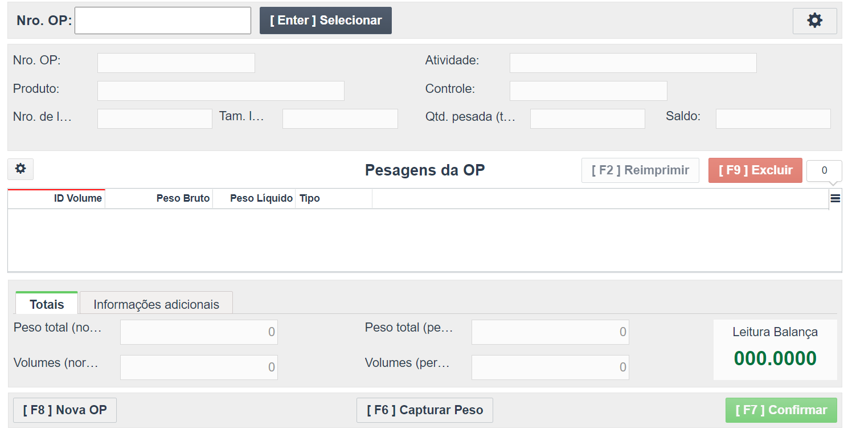Click the [ F6 ] Capturar Peso button
Viewport: 844px width, 437px height.
(x=425, y=410)
